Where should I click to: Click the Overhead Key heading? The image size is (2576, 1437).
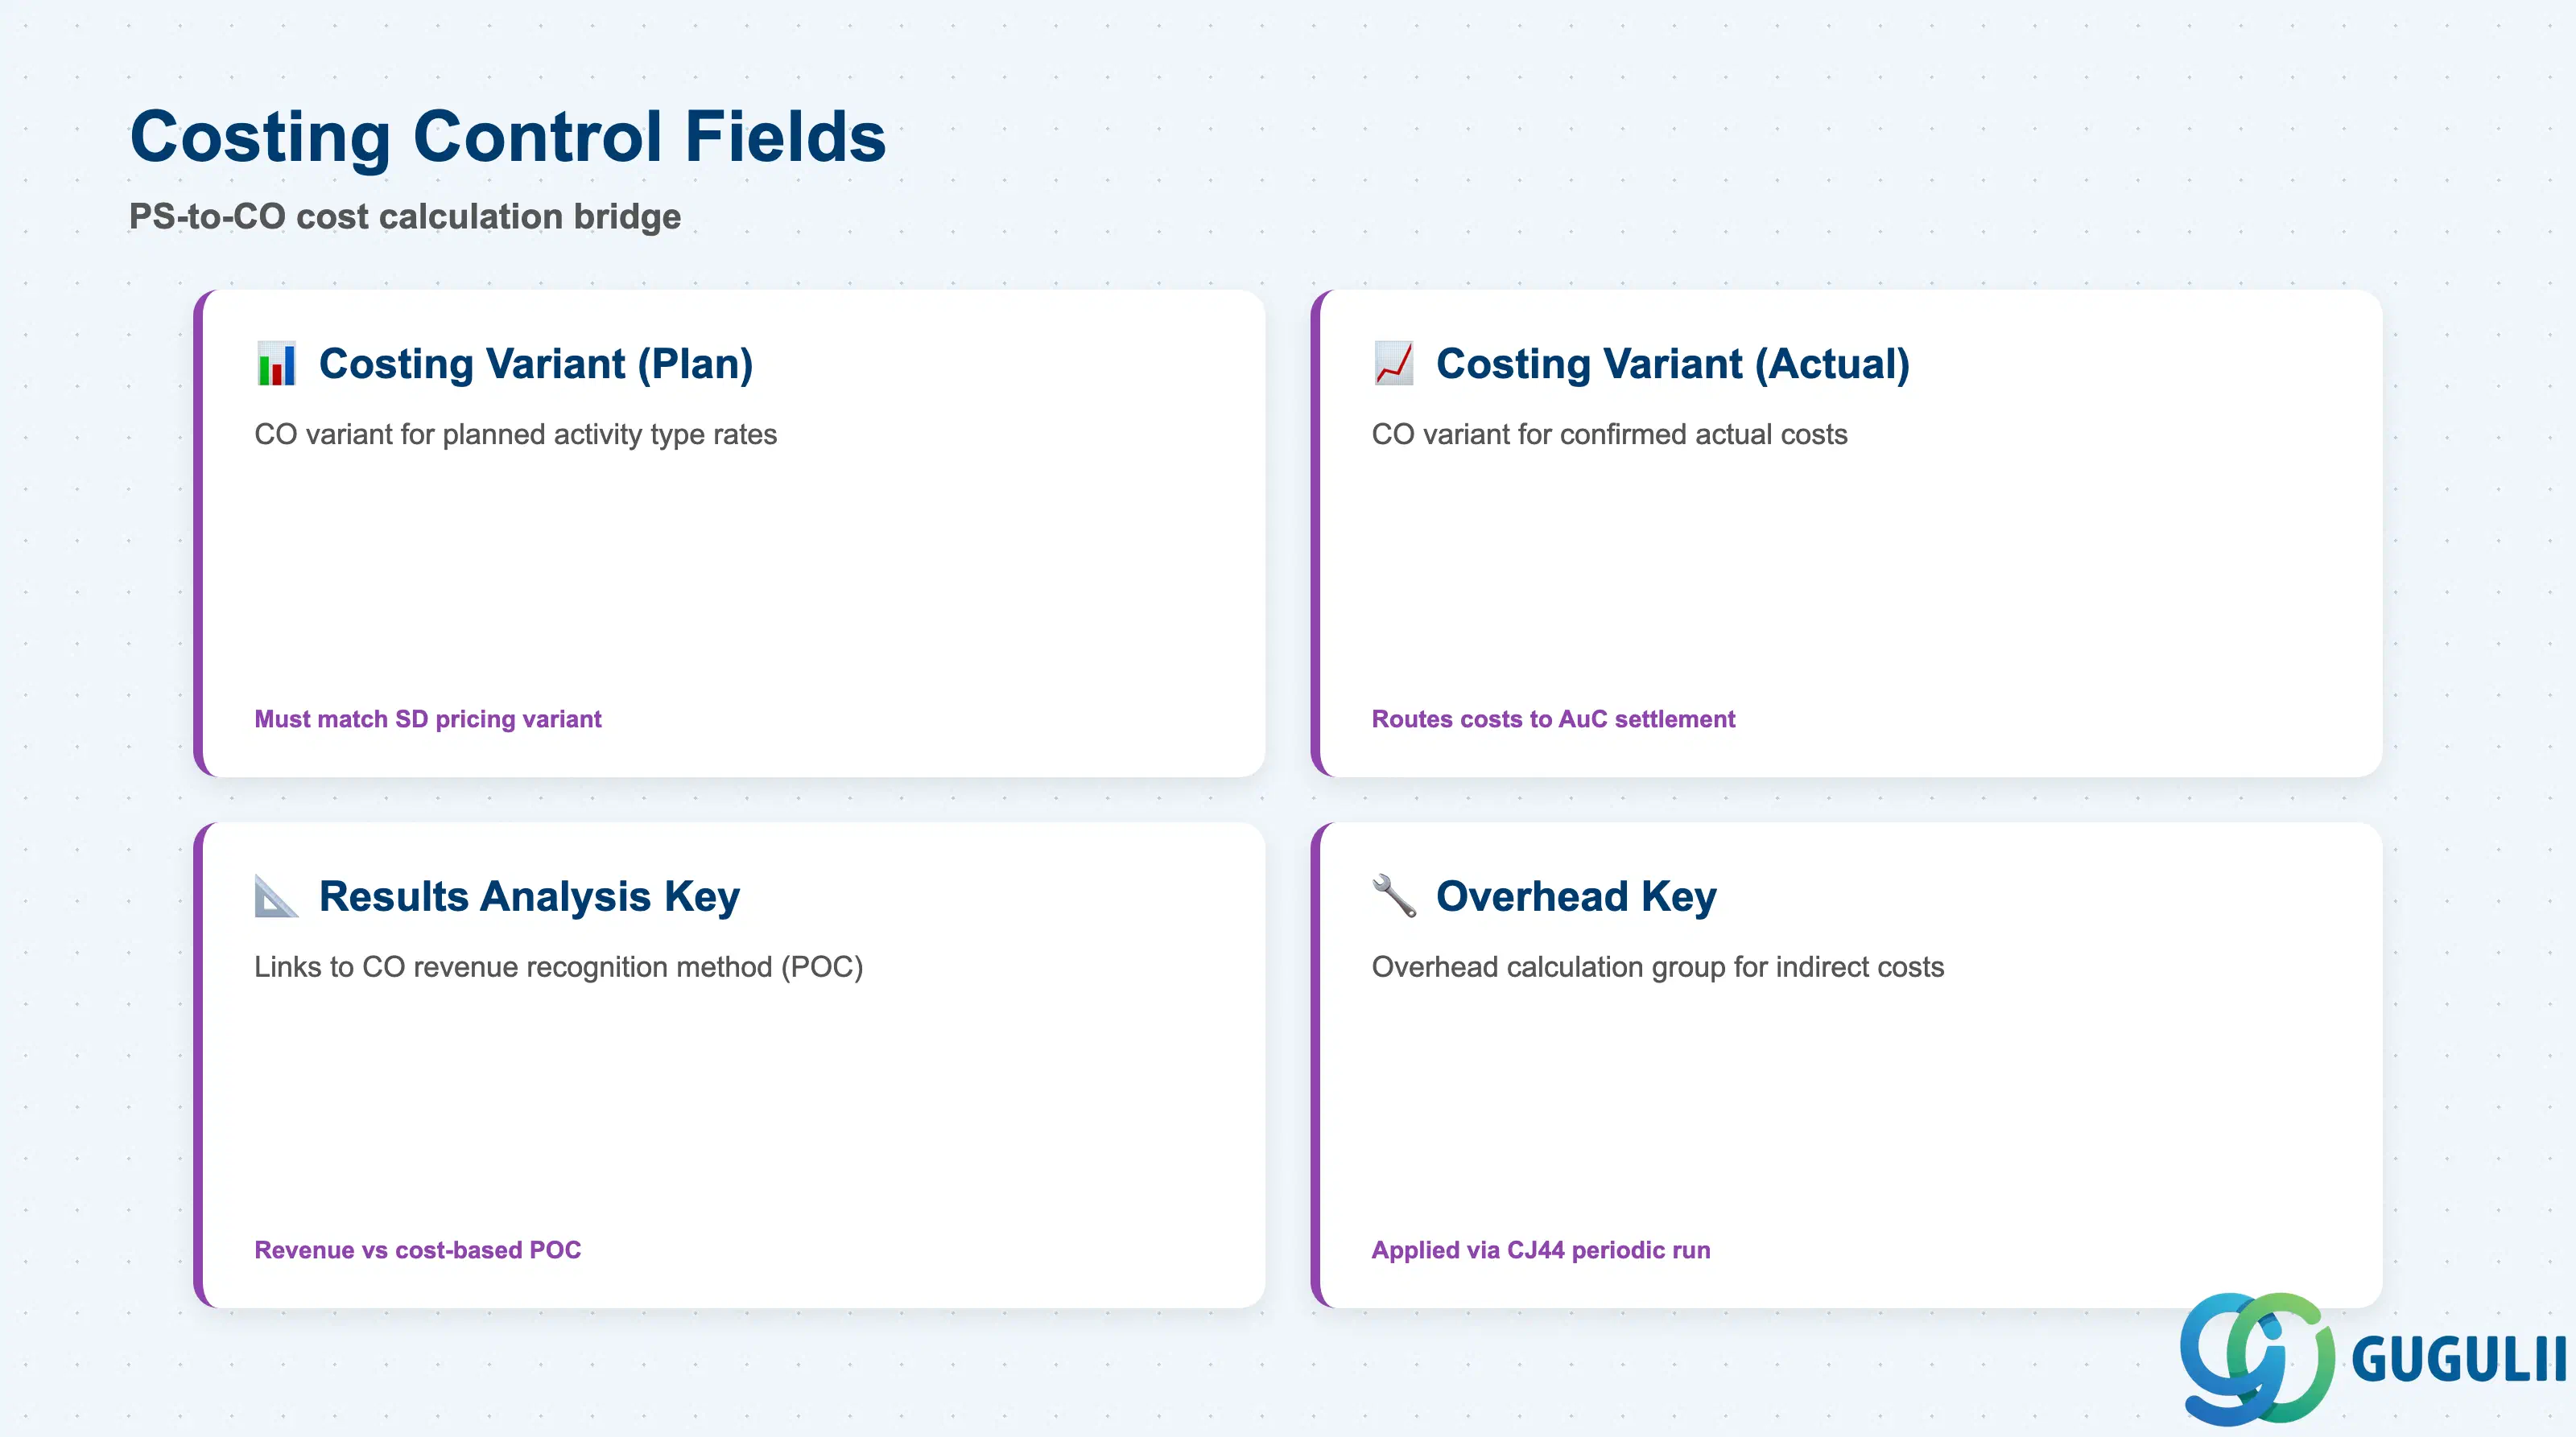pos(1576,896)
